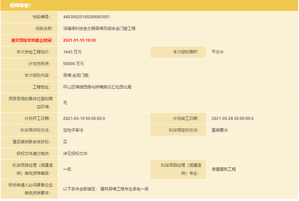The width and height of the screenshot is (299, 201).
Task: Click the 平方米 bid area value
Action: pos(217,52)
